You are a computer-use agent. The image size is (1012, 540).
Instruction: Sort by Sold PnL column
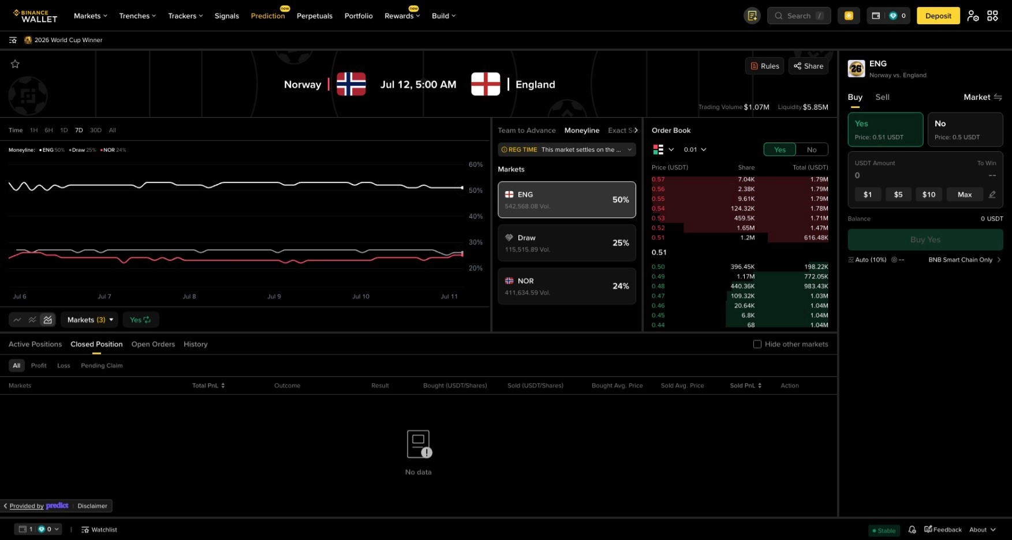point(745,385)
